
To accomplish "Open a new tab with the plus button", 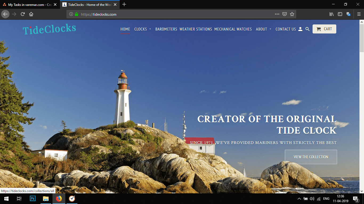I will click(124, 5).
